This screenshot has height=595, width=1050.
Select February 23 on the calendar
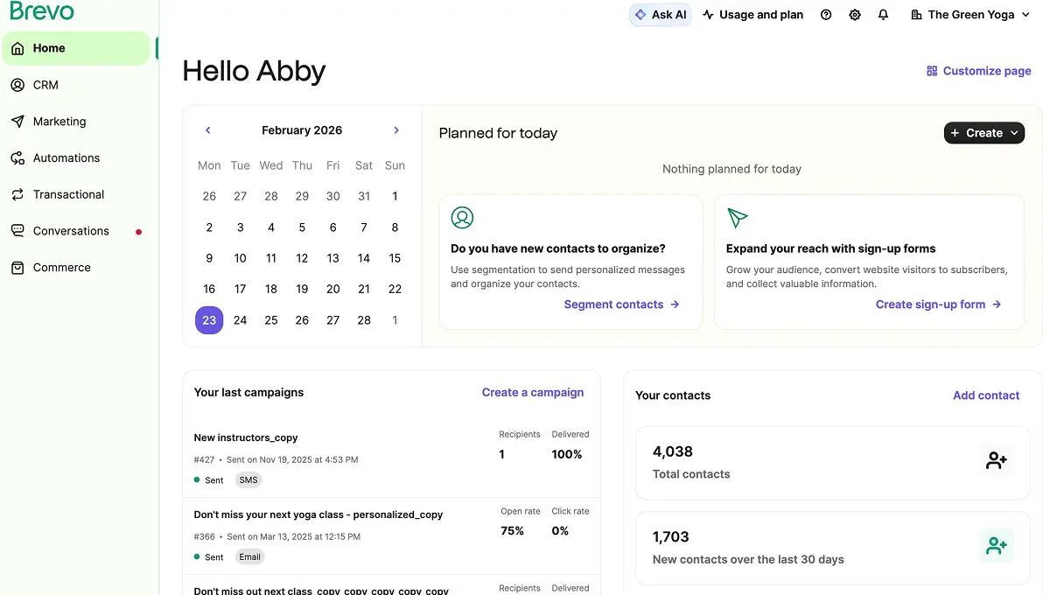(209, 319)
